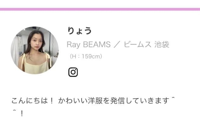
Task: Click the height text H：159cm
Action: (86, 57)
